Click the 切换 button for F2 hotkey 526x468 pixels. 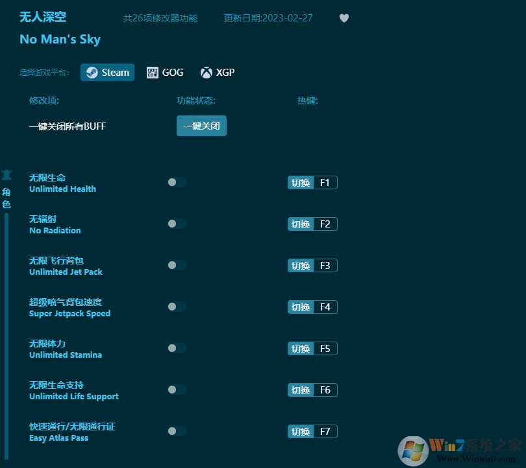click(x=301, y=224)
